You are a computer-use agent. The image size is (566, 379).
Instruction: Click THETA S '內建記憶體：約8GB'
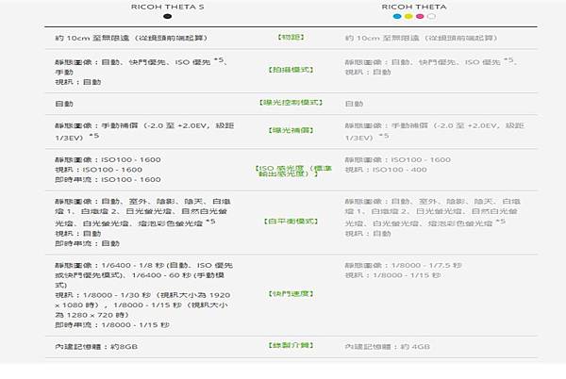(x=96, y=347)
